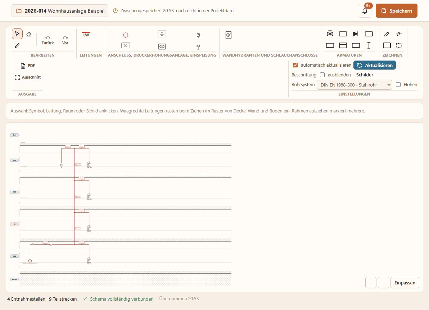Choose the LW pipe line tool
This screenshot has height=310, width=429.
[x=86, y=34]
